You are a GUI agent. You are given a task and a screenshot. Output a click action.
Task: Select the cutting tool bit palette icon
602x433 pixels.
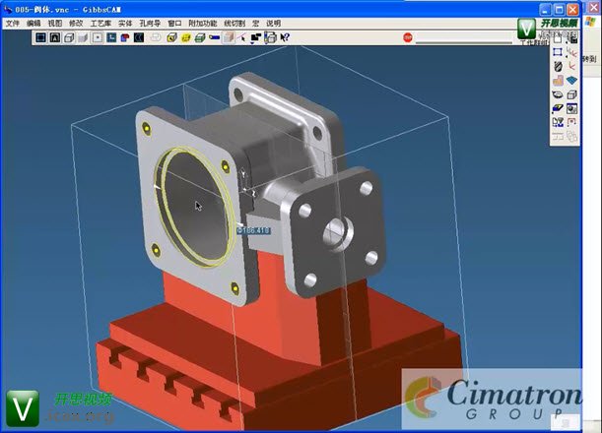tap(558, 66)
